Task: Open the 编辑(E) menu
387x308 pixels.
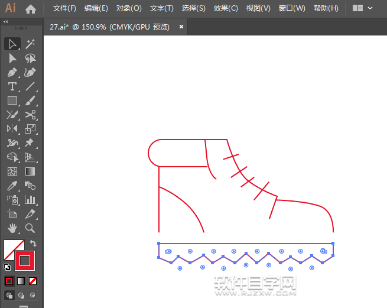Action: pos(96,8)
